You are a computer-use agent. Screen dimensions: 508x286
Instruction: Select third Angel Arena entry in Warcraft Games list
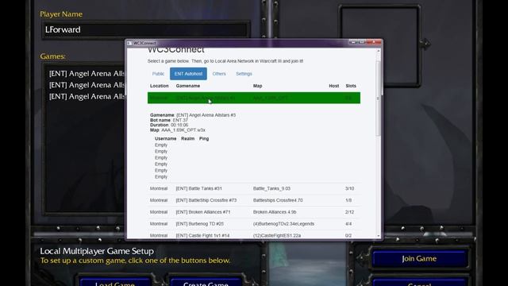(87, 97)
